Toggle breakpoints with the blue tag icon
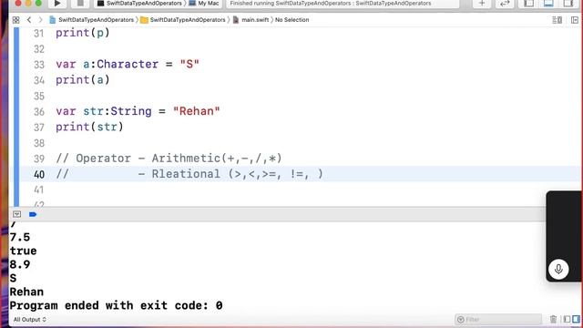The image size is (583, 328). pyautogui.click(x=33, y=214)
